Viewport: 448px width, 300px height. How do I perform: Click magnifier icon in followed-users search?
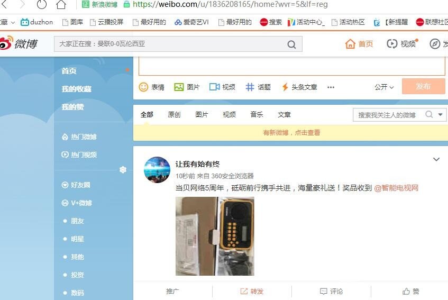429,115
